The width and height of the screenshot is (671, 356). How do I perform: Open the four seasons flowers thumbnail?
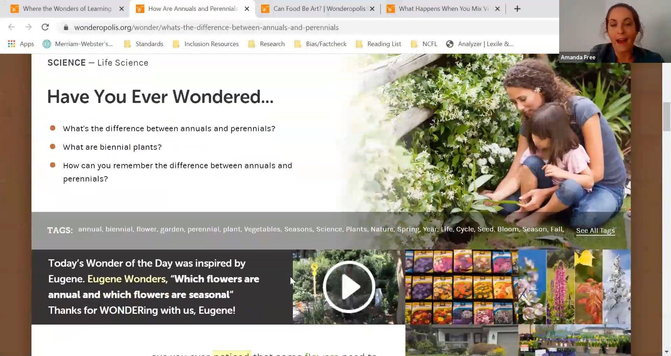click(575, 287)
